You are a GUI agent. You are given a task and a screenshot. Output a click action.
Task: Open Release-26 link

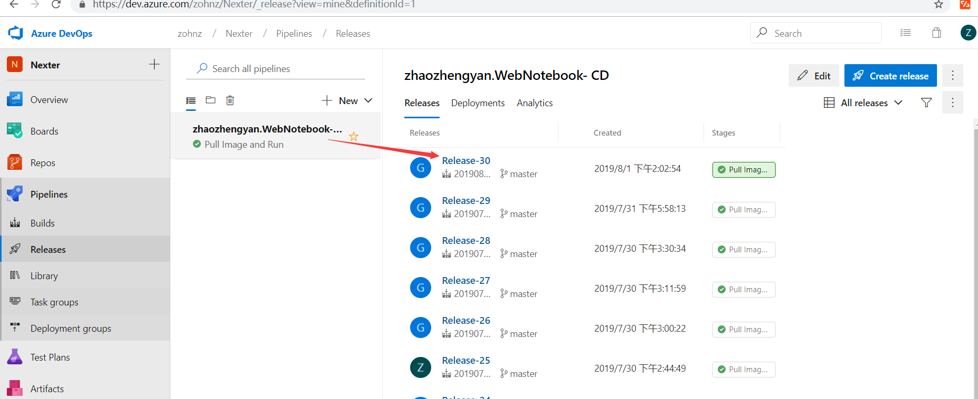pyautogui.click(x=466, y=321)
